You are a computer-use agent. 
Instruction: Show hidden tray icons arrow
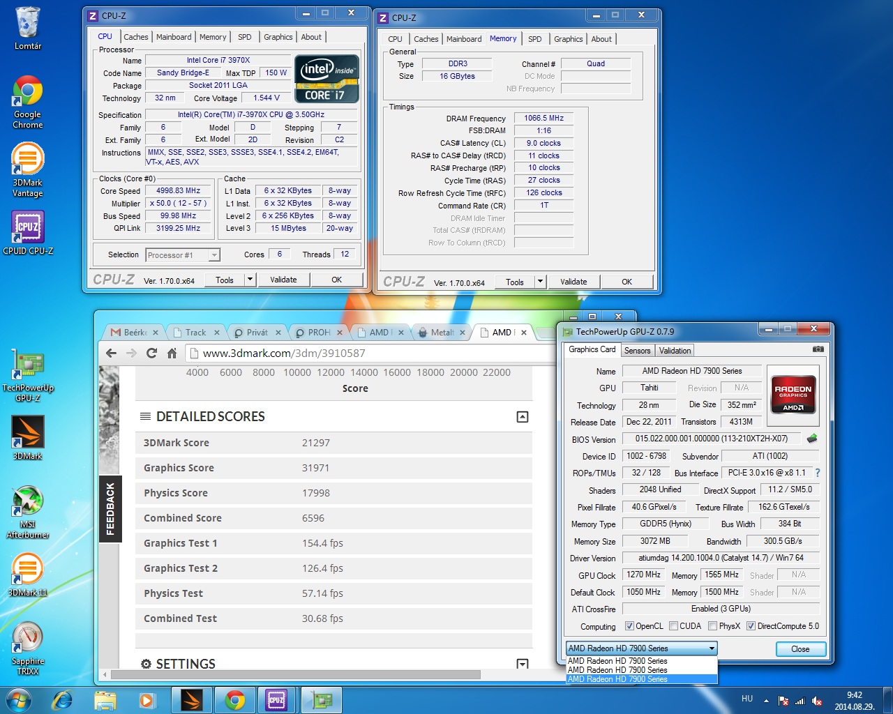766,700
